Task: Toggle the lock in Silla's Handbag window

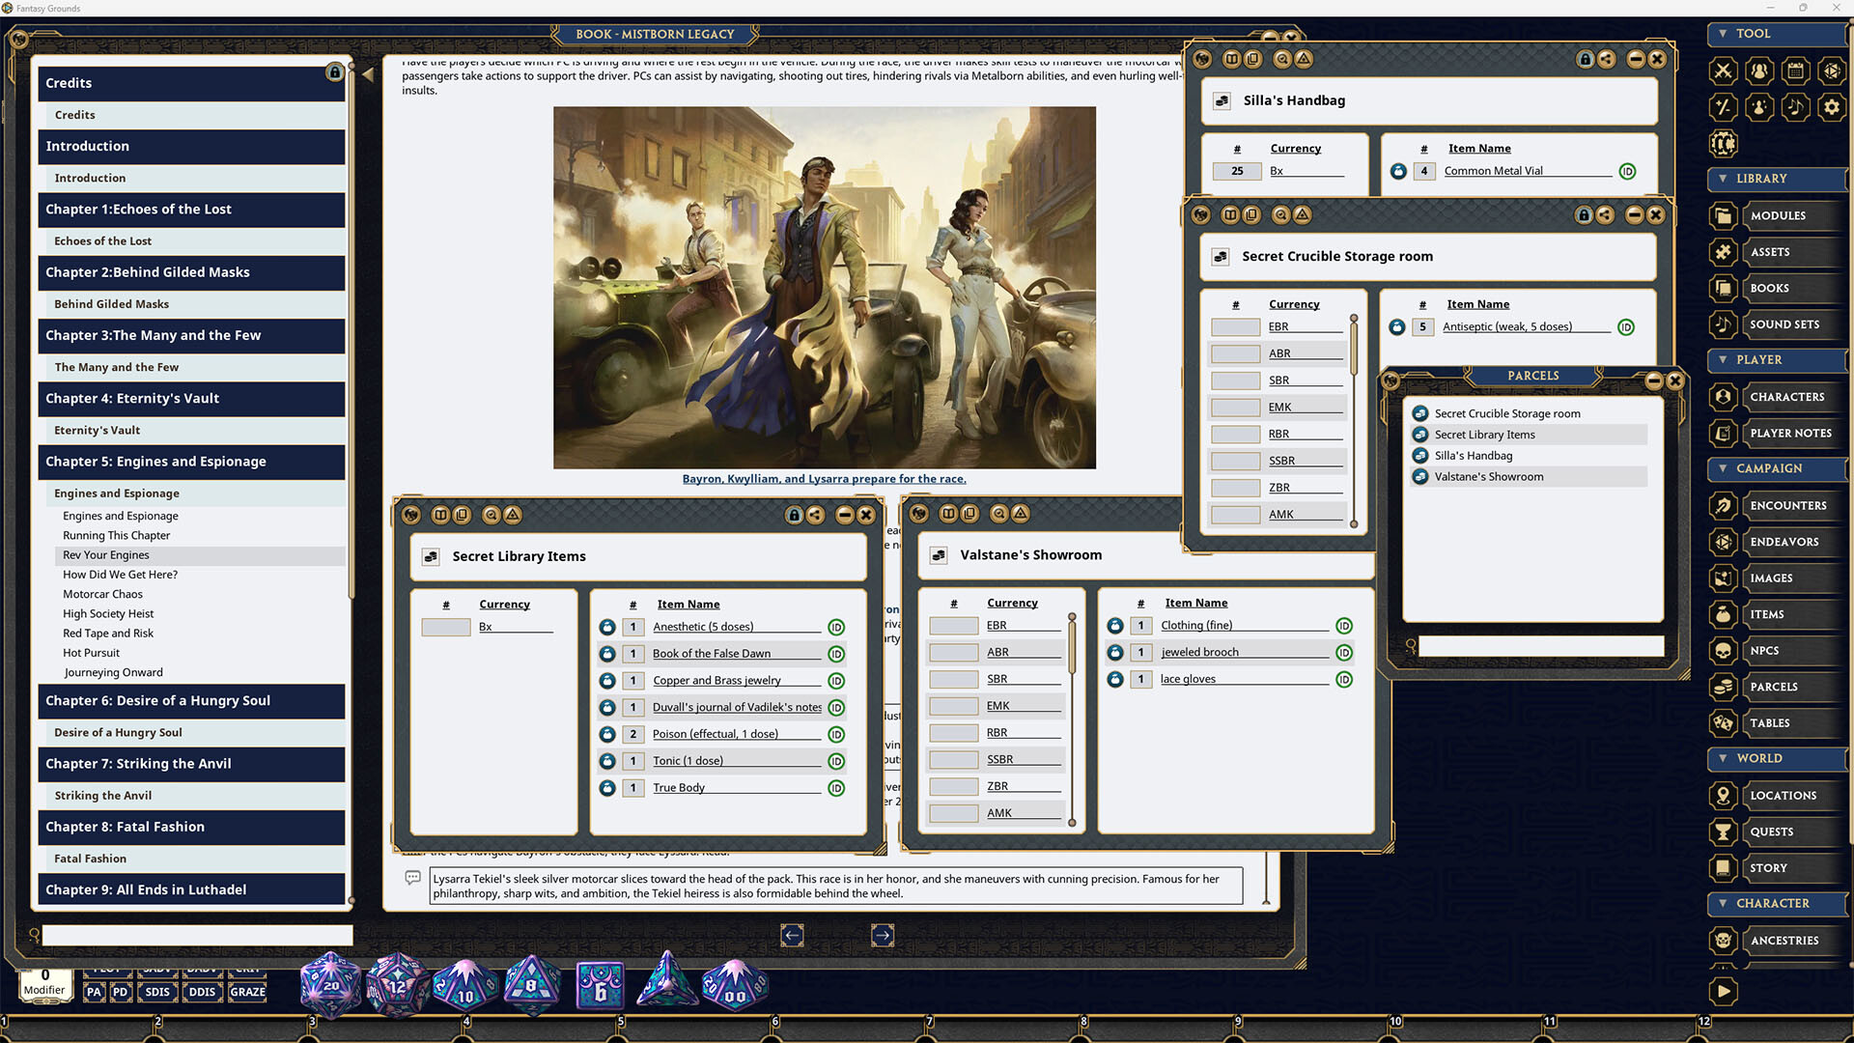Action: (1585, 59)
